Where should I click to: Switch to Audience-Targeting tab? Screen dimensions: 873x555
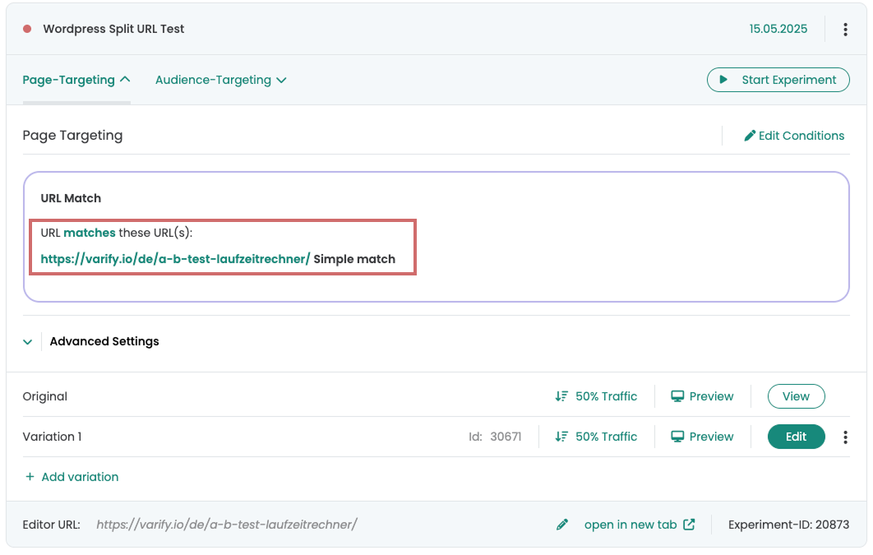coord(220,80)
